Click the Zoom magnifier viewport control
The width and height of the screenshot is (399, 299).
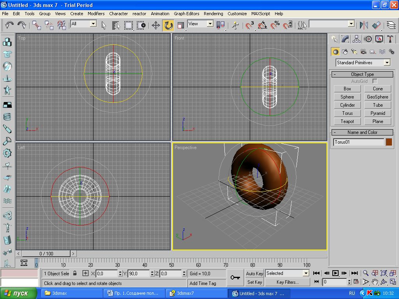(365, 273)
